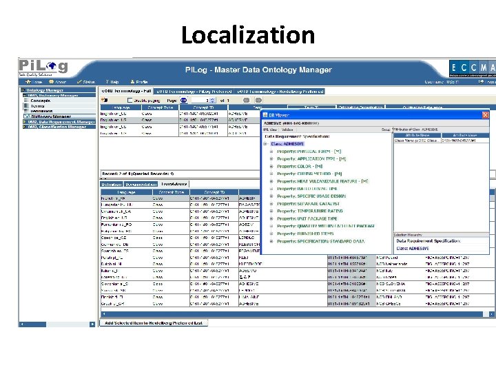
Task: Expand Property: SEPARATE CATALYST node
Action: coord(271,204)
